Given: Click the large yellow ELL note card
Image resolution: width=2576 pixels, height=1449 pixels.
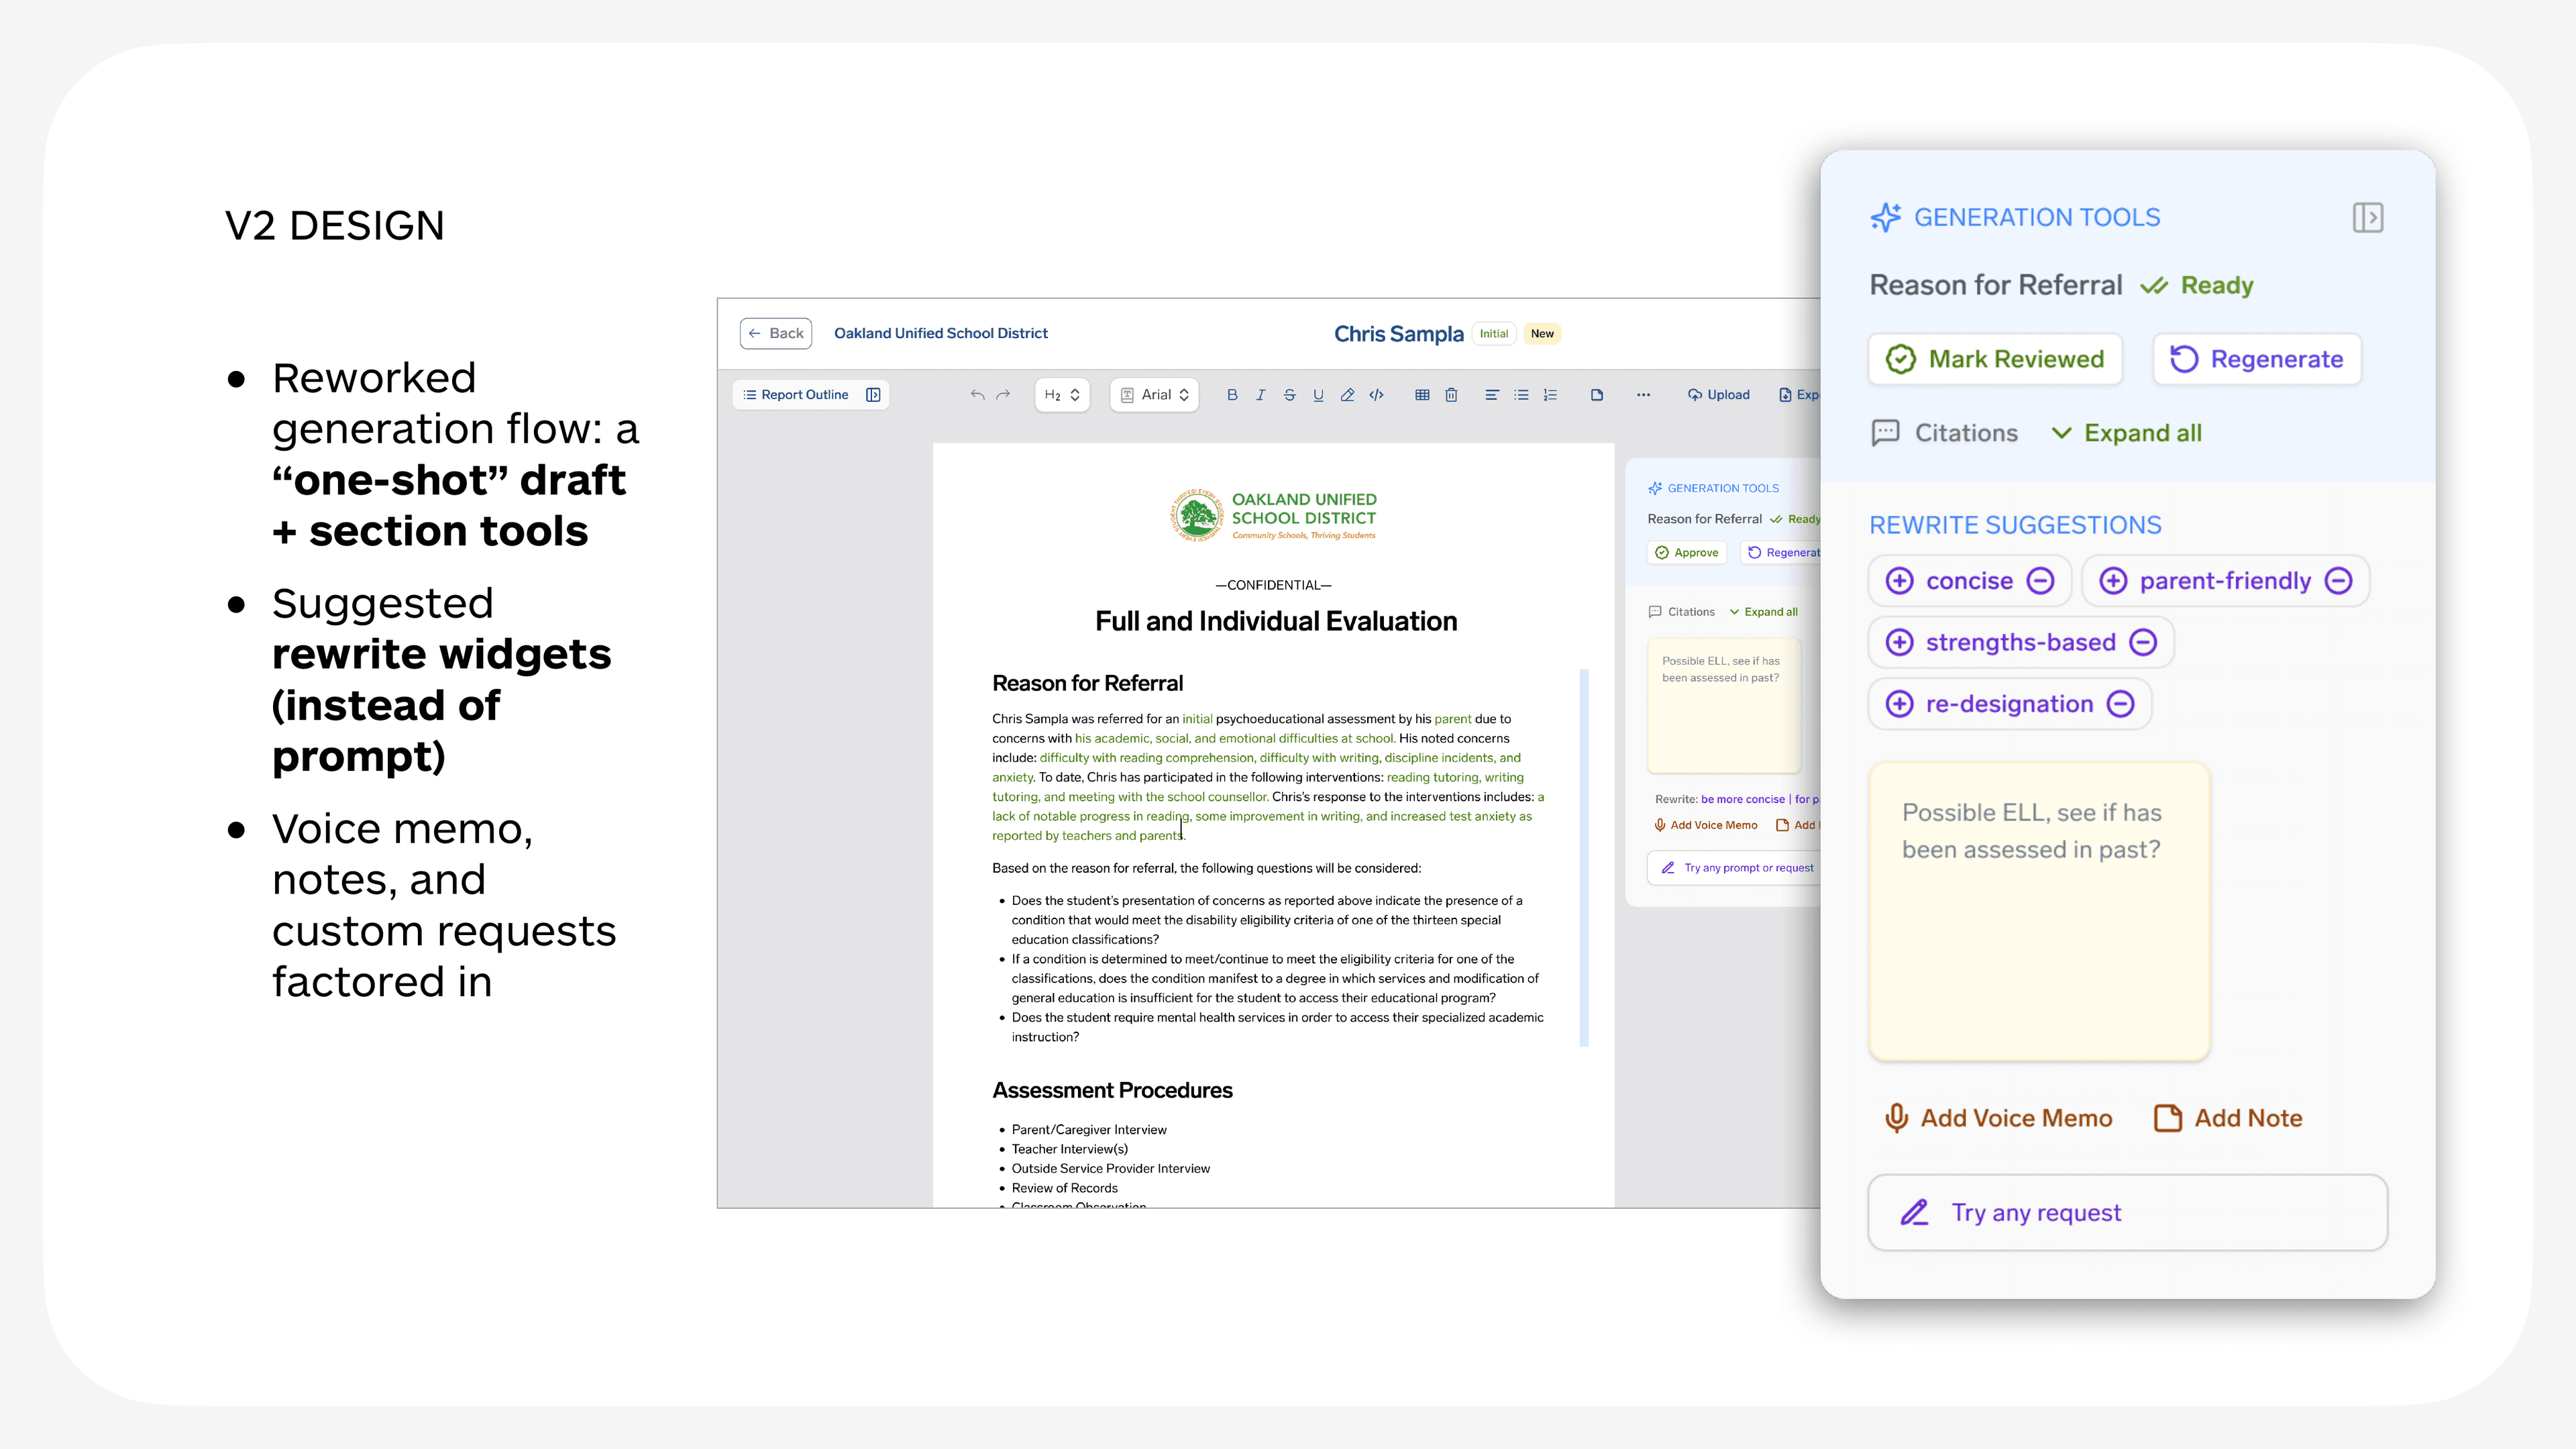Looking at the screenshot, I should pyautogui.click(x=2038, y=911).
